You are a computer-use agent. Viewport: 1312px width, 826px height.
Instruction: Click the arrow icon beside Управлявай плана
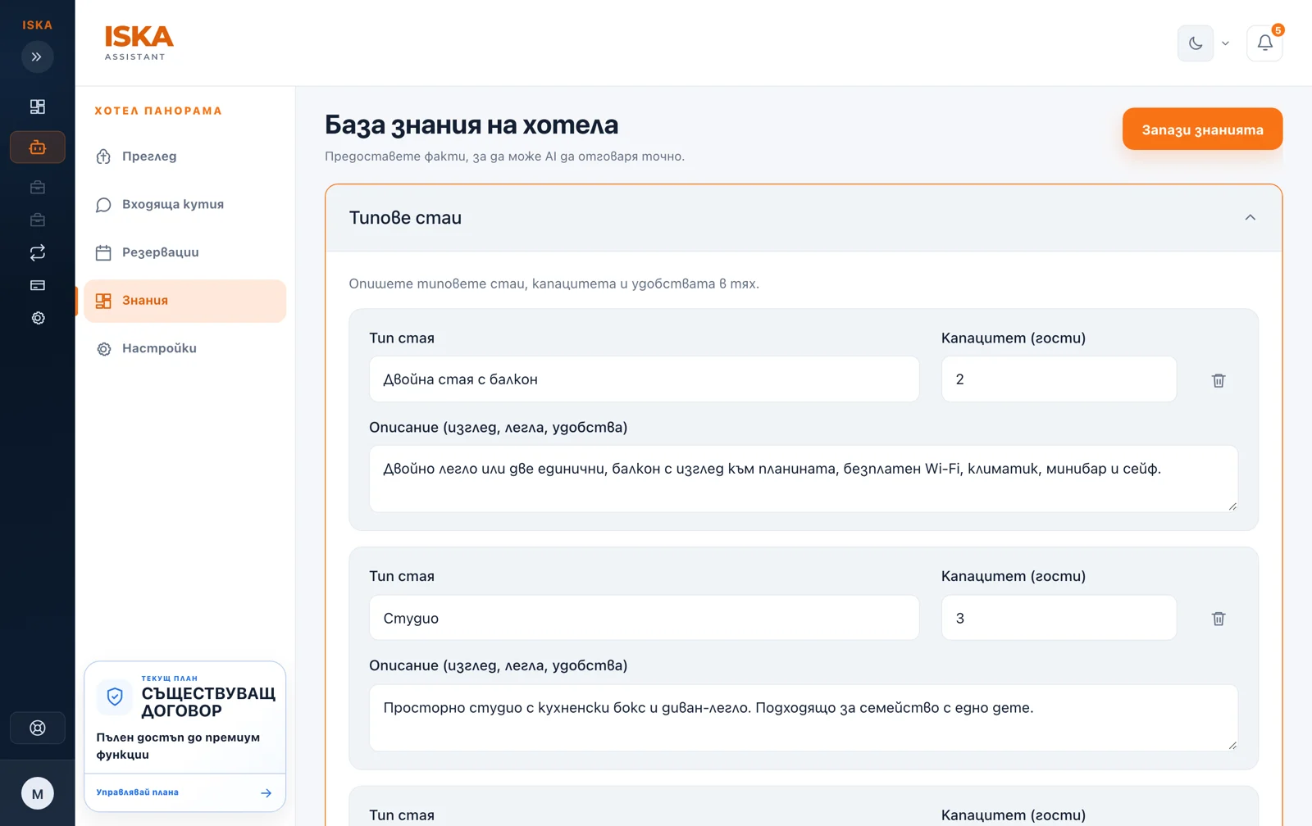point(266,793)
